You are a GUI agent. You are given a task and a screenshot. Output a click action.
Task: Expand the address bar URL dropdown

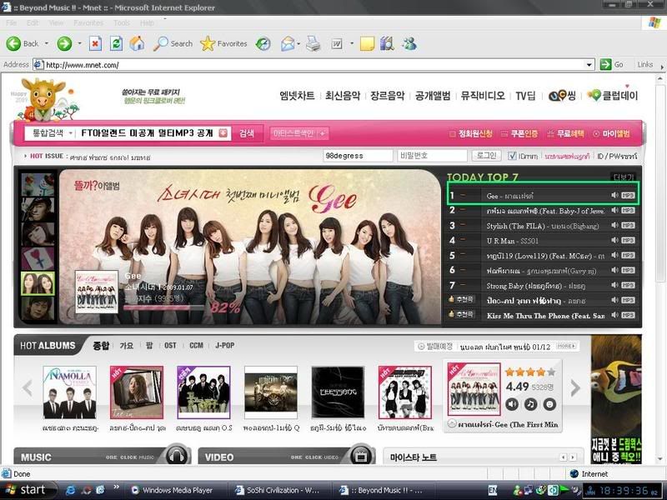[589, 65]
